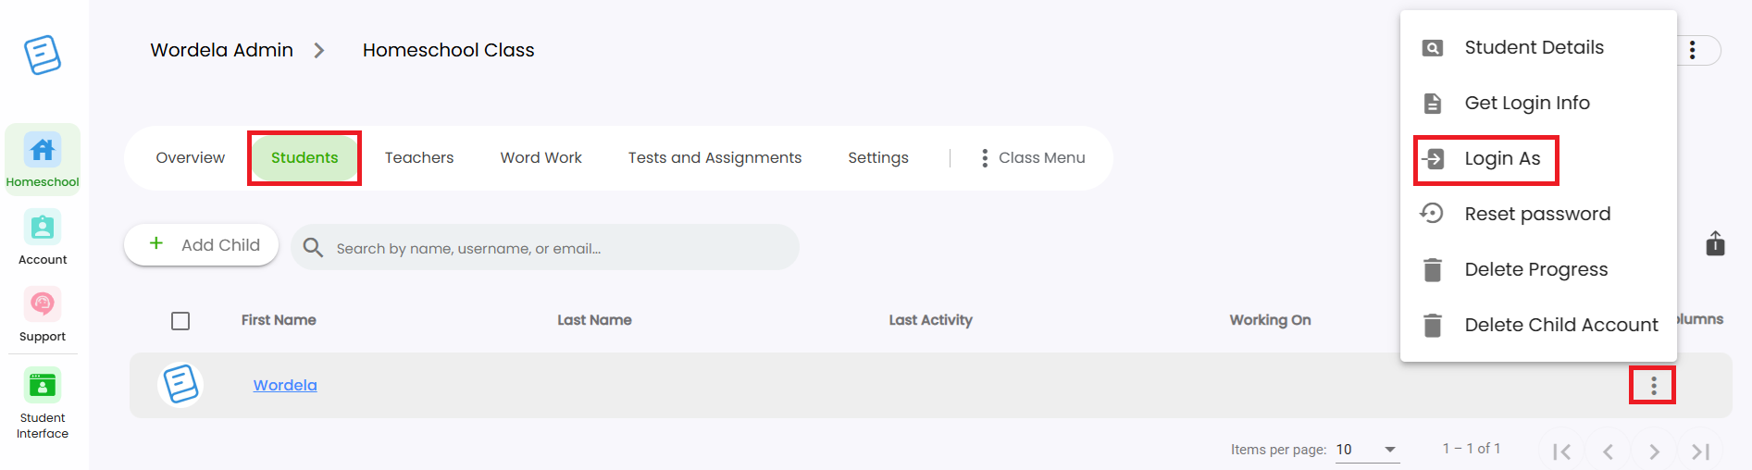
Task: Select Login As from the context menu
Action: (x=1501, y=159)
